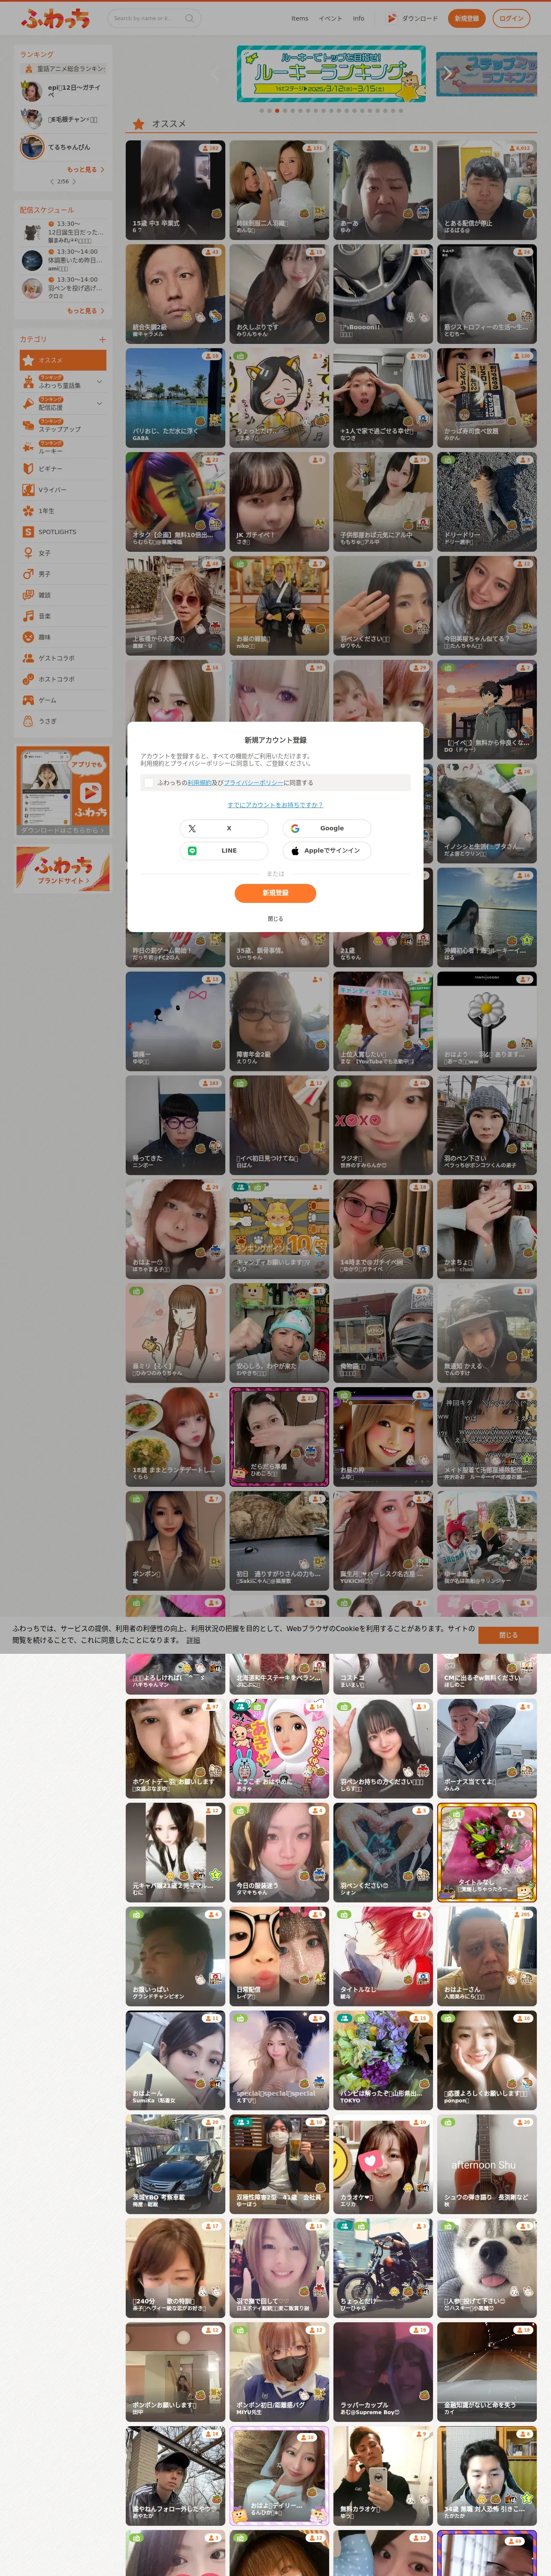Open the てるちゃんげん ranking entry
The image size is (551, 2576).
pos(64,147)
